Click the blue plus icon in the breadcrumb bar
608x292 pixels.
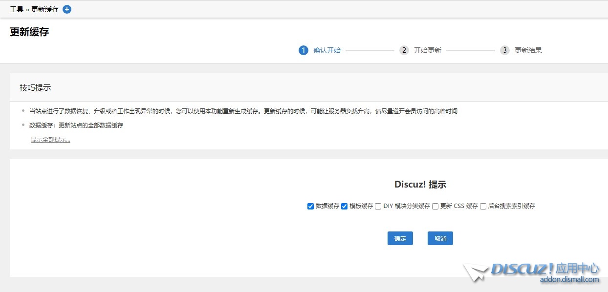tap(66, 9)
